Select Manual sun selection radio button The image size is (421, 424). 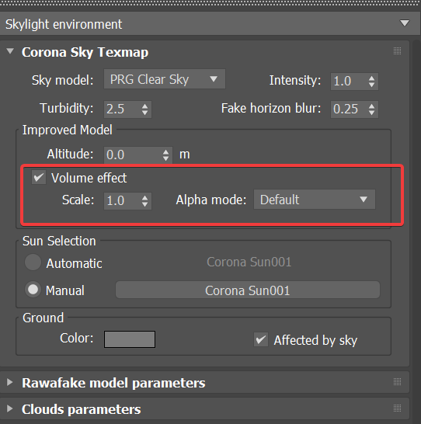click(x=33, y=290)
